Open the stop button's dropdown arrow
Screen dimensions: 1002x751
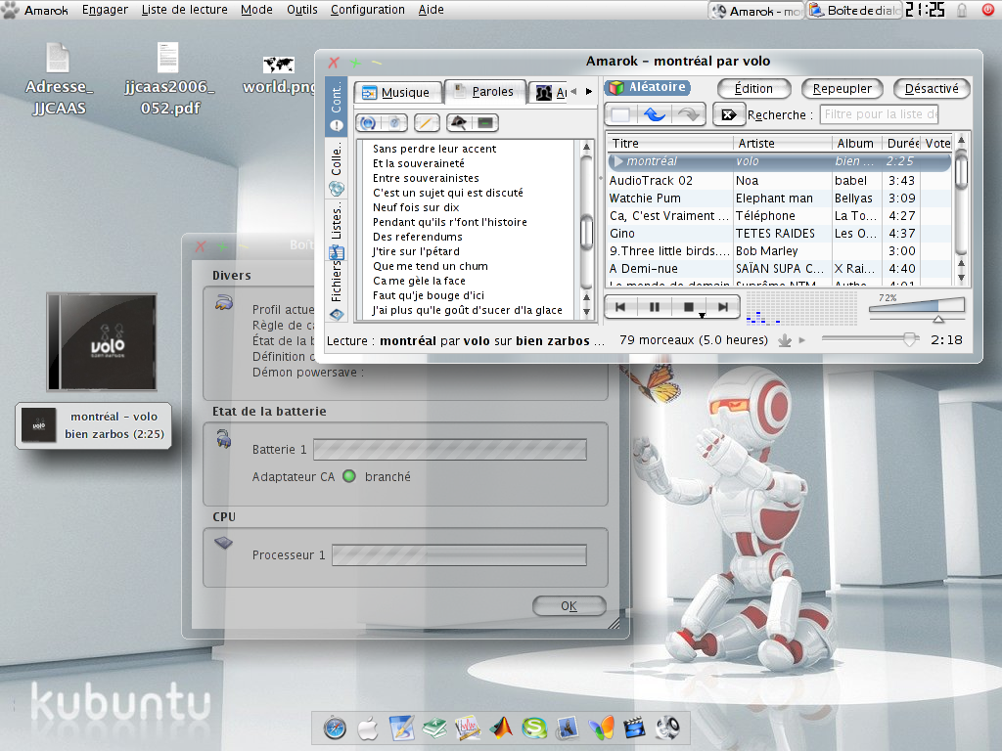pos(702,316)
